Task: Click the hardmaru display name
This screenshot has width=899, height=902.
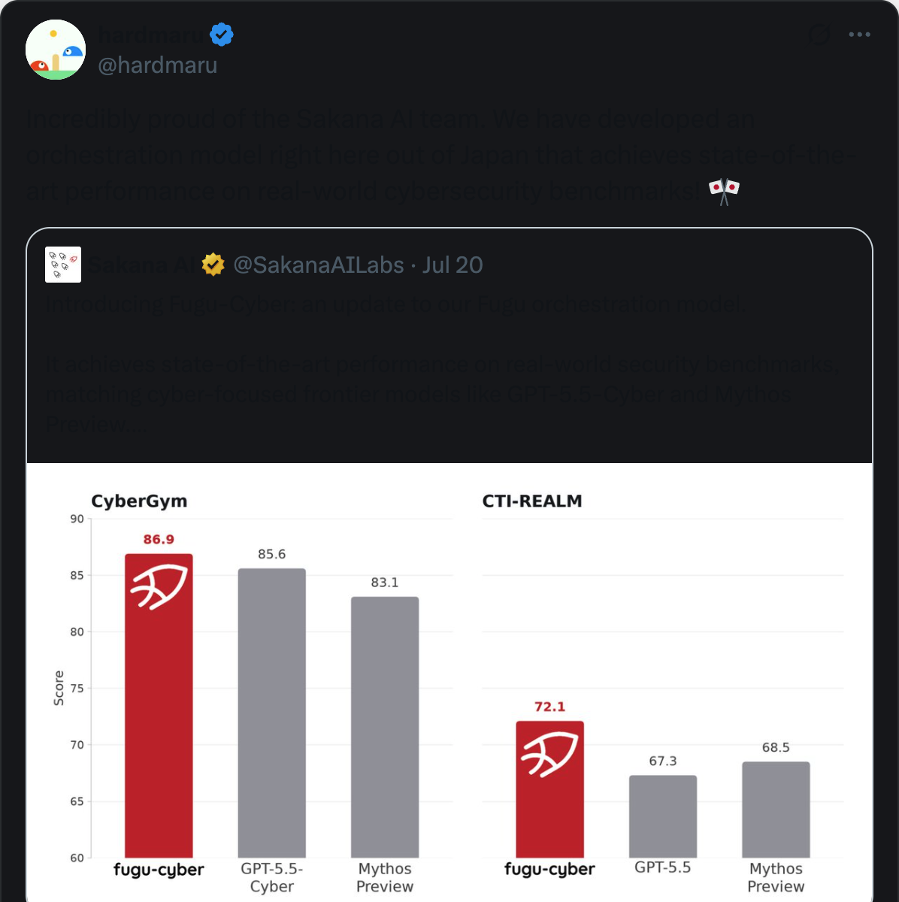Action: coord(151,35)
